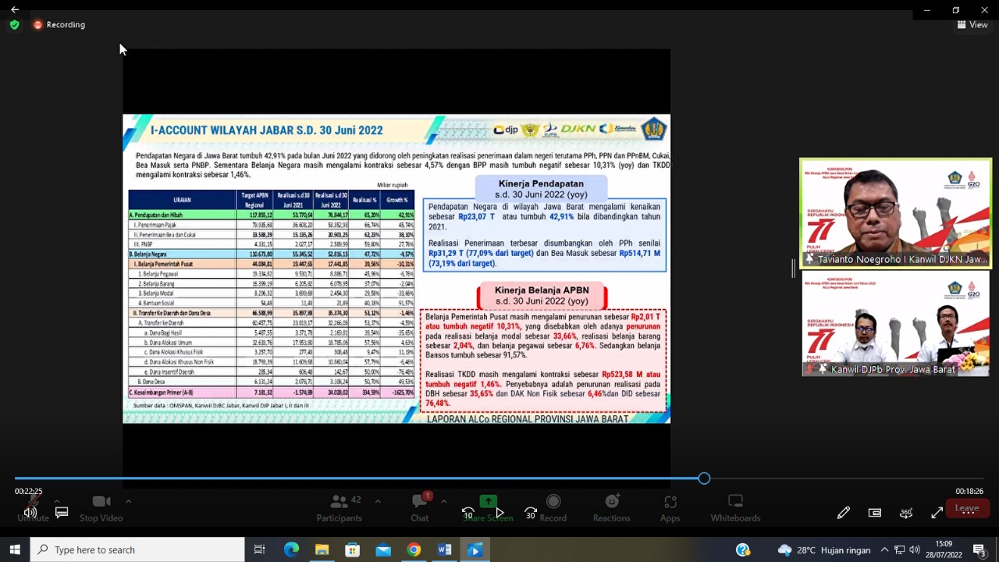
Task: Show hidden icons in the system tray
Action: [884, 550]
